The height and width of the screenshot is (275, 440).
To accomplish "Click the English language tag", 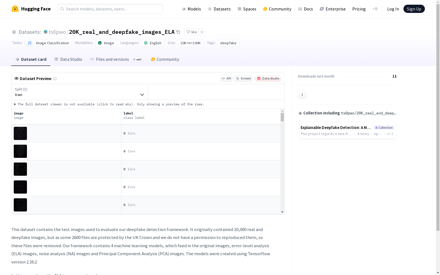I will [153, 43].
